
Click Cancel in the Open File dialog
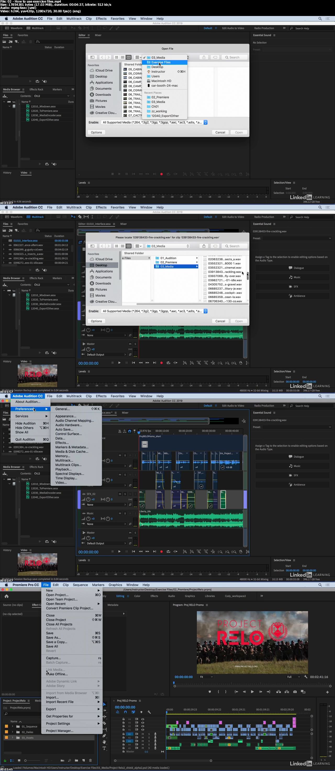[x=220, y=132]
